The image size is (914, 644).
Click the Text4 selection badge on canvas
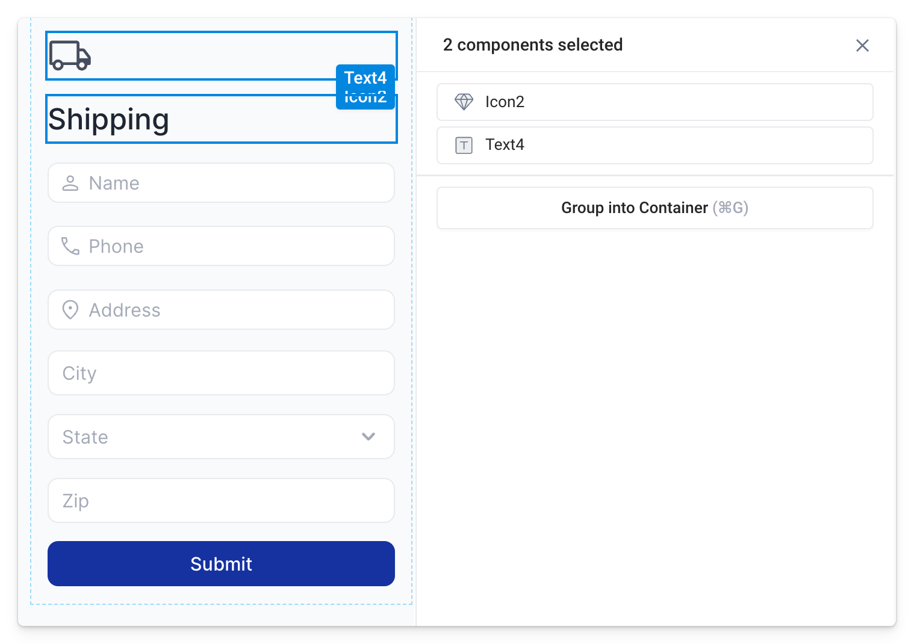click(365, 78)
